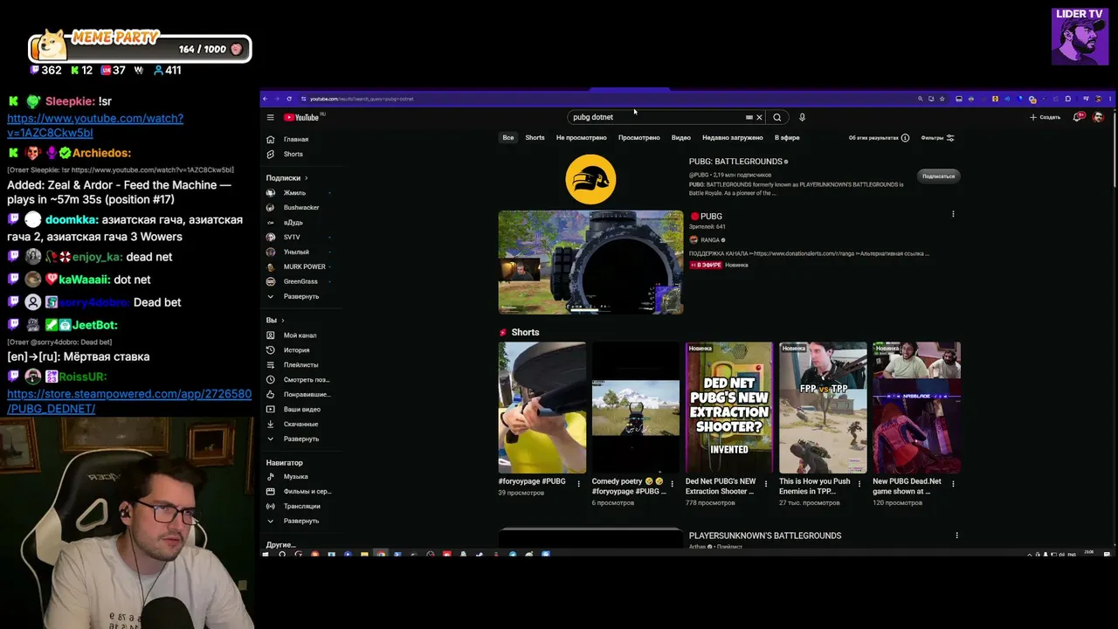
Task: Click Подписаться on PUBG: BATTLEGROUNDS
Action: coord(939,176)
